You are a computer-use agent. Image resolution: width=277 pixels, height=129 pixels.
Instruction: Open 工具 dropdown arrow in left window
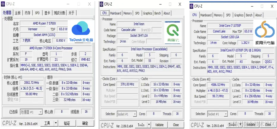56,123
